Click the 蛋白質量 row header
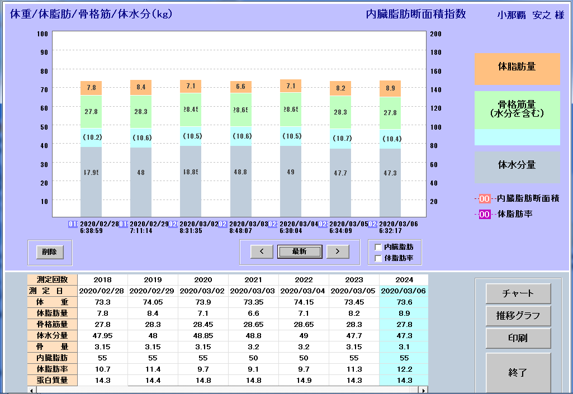This screenshot has height=394, width=573. pyautogui.click(x=52, y=381)
